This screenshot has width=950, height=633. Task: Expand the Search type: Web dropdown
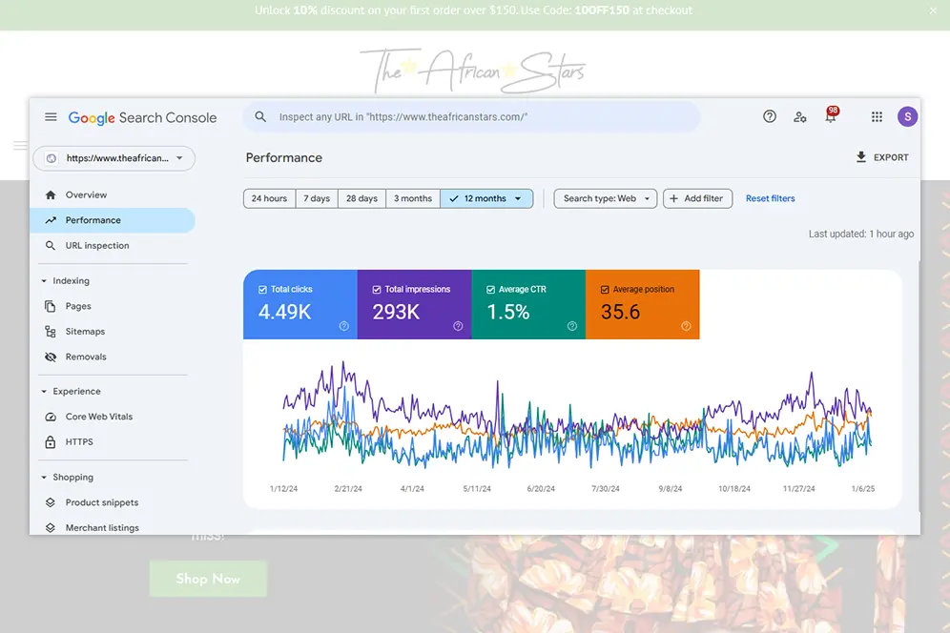click(606, 198)
